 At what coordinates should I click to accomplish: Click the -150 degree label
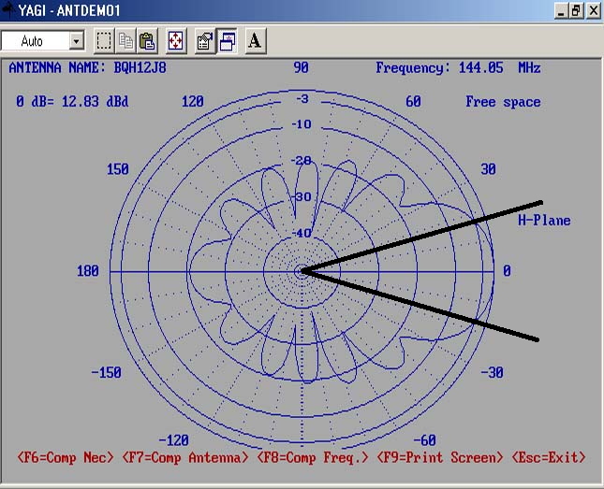pyautogui.click(x=107, y=372)
